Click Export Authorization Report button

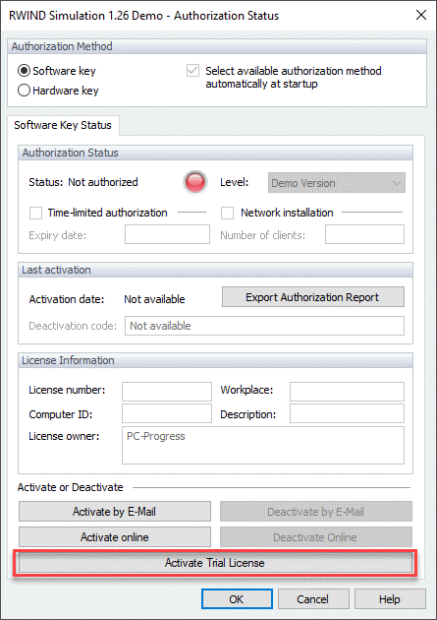(x=313, y=297)
